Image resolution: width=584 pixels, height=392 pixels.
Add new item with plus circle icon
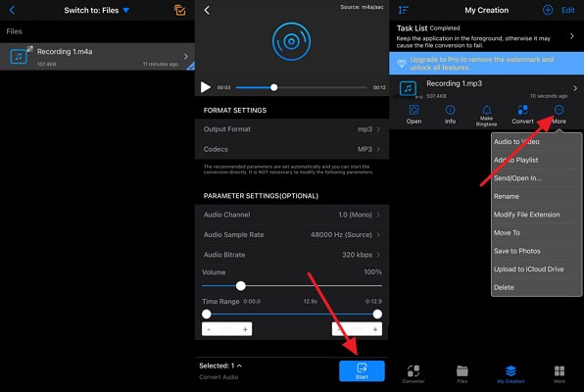pyautogui.click(x=548, y=10)
